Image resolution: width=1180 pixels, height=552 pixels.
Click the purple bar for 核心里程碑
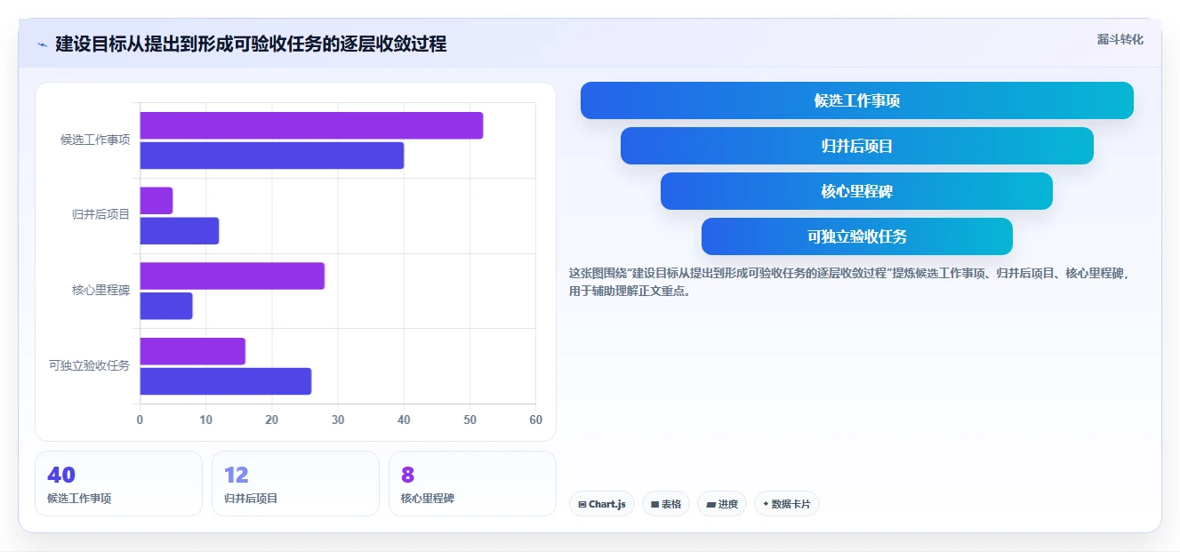click(x=232, y=276)
